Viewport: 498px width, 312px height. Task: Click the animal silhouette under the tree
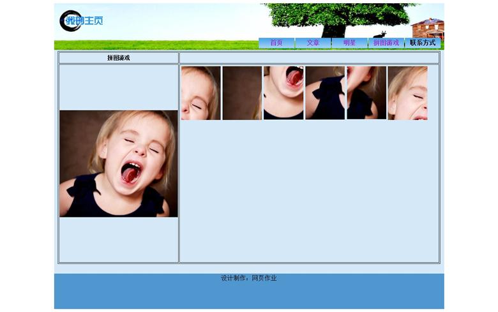tap(380, 34)
